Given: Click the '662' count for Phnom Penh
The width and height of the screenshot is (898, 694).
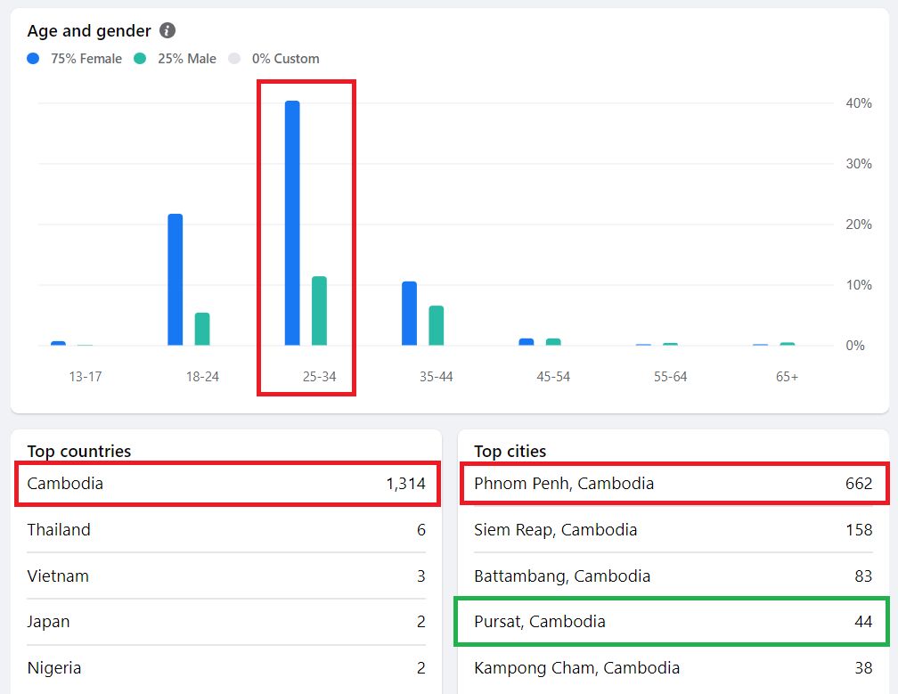Looking at the screenshot, I should [859, 484].
